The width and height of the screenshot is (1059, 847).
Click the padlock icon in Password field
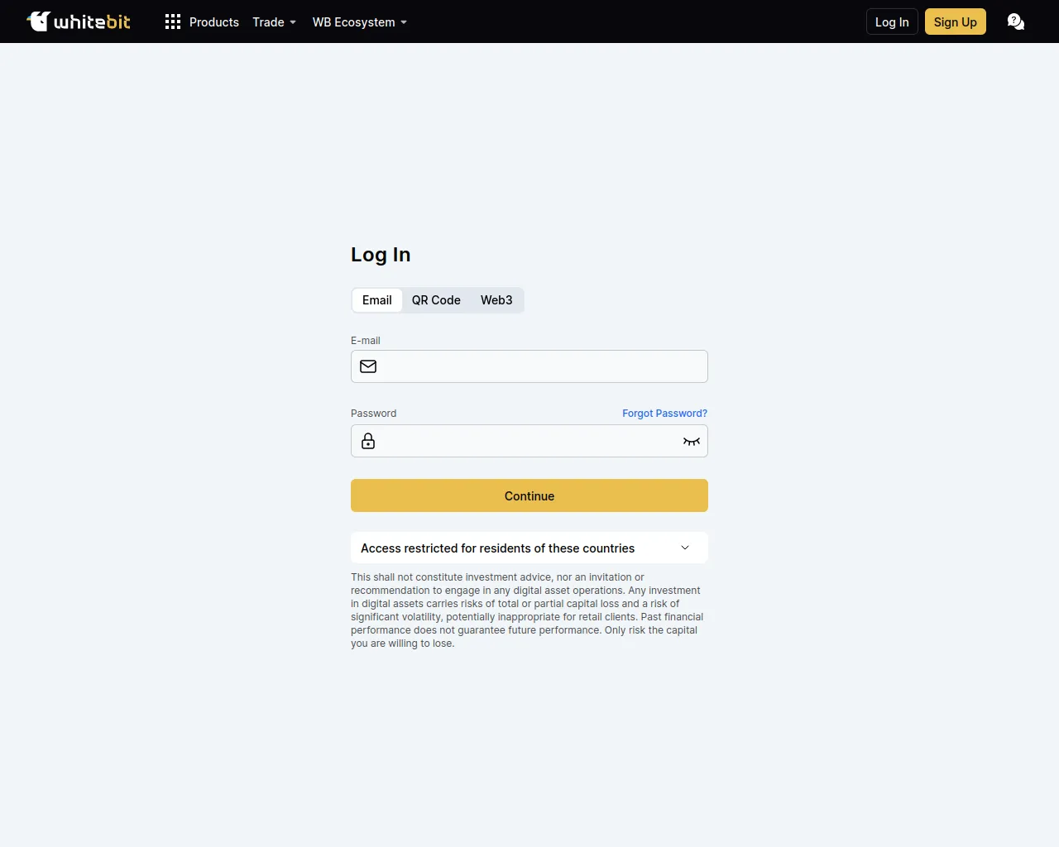pos(368,441)
